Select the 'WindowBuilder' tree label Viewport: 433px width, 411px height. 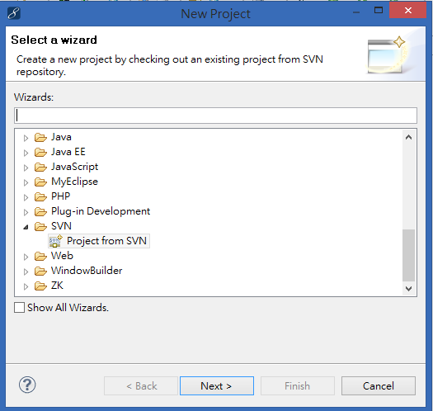coord(87,271)
